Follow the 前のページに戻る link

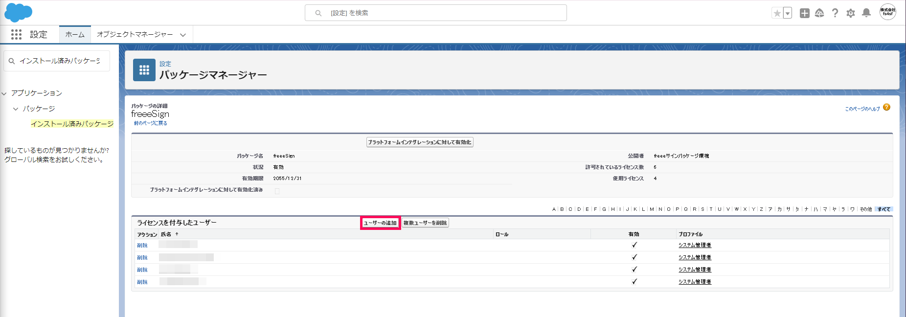click(151, 123)
